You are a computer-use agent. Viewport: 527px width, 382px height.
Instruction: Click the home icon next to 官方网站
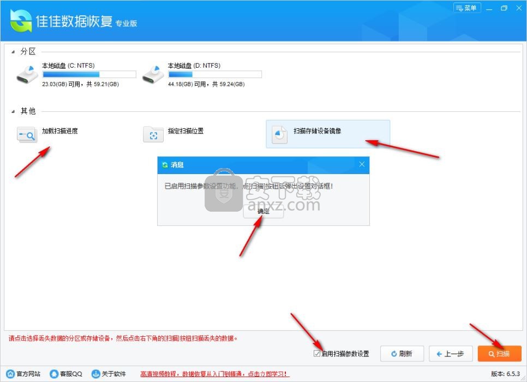point(11,374)
